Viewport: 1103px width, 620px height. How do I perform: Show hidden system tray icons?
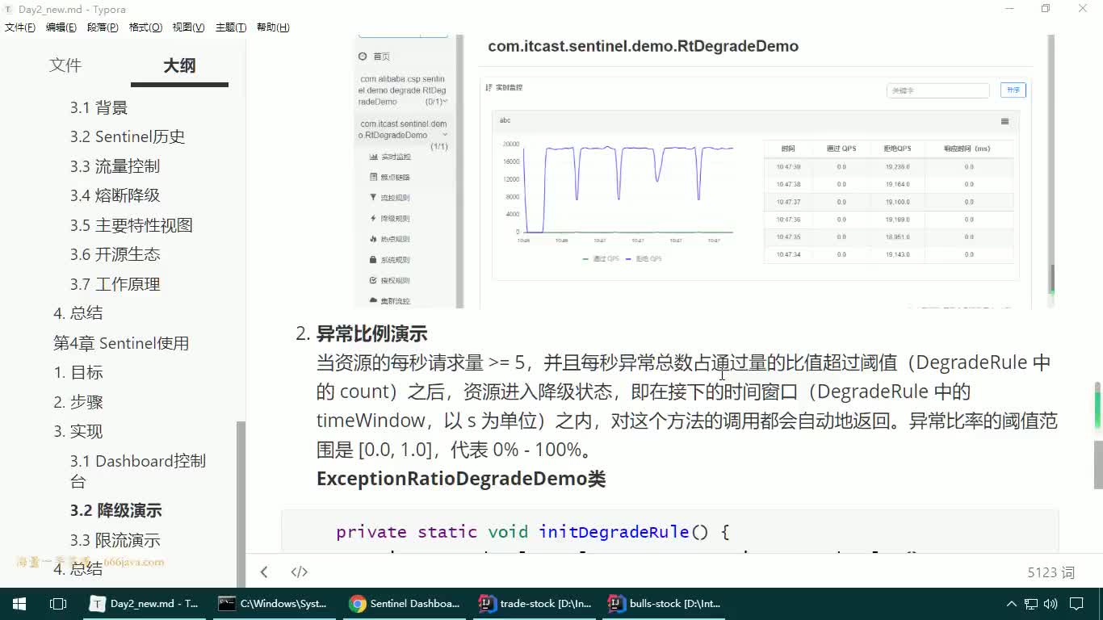pyautogui.click(x=1011, y=604)
